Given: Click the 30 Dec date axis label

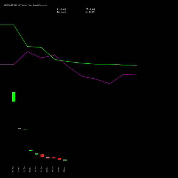Looking at the screenshot, I should click(x=53, y=169).
